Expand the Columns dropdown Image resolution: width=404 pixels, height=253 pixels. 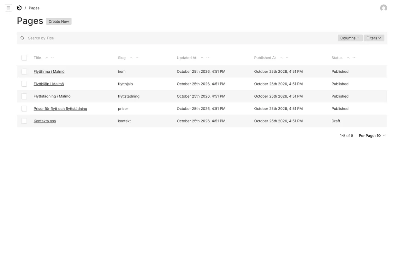point(350,38)
